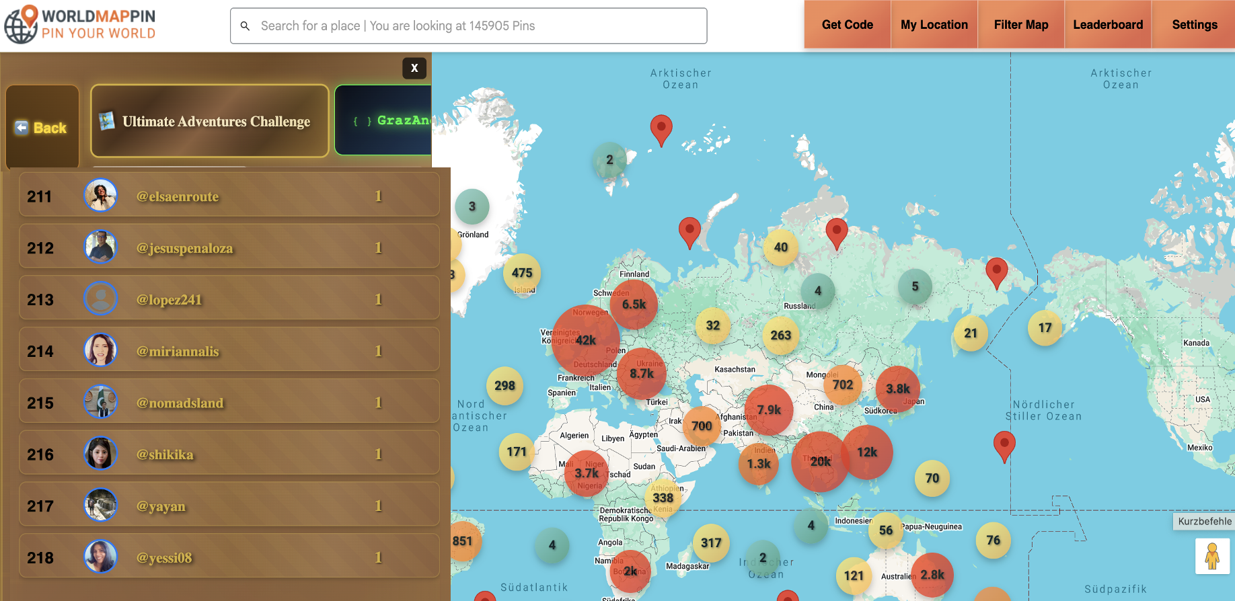Click username @elsaenroute
The image size is (1235, 601).
(178, 196)
